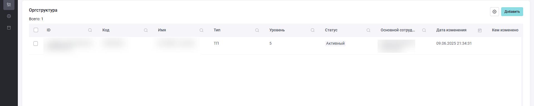534x106 pixels.
Task: Click the row date 09.06.2025 21:34:31
Action: [x=454, y=43]
